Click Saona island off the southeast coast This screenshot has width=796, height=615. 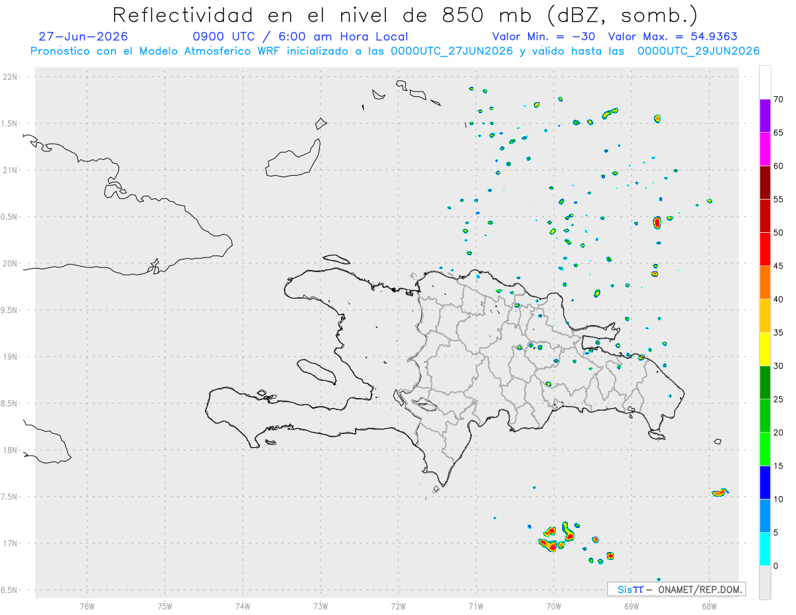pyautogui.click(x=657, y=435)
